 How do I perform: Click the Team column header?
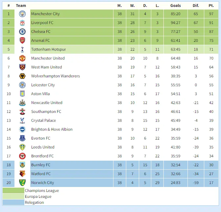(21, 6)
